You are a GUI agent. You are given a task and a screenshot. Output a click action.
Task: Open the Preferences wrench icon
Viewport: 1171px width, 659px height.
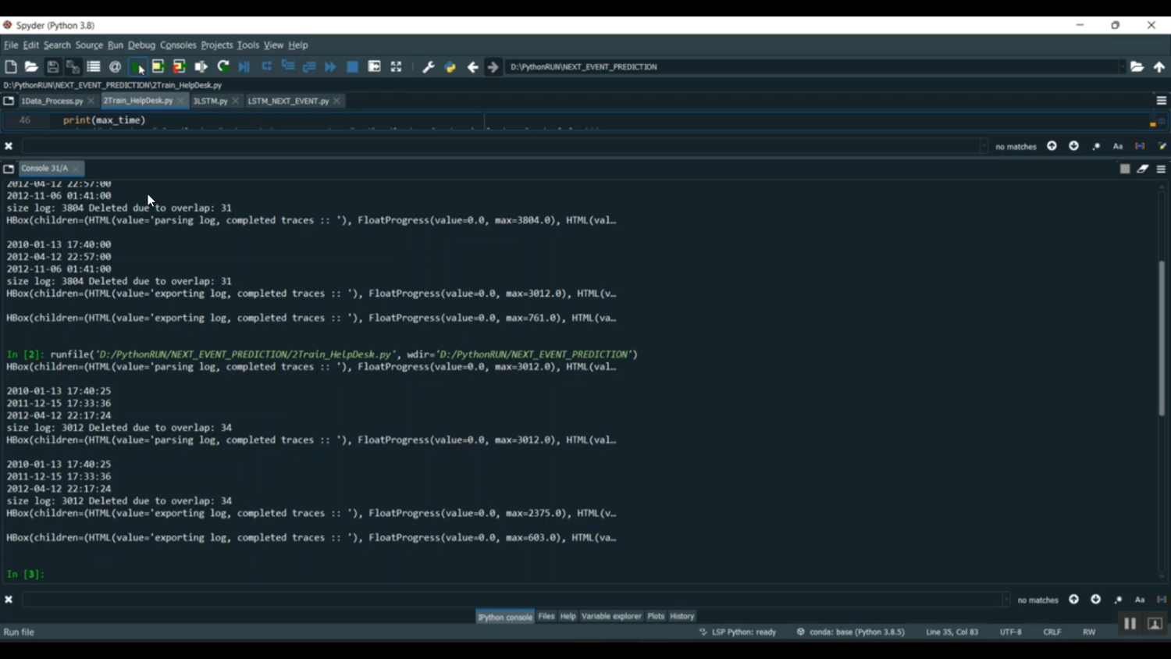pyautogui.click(x=428, y=67)
